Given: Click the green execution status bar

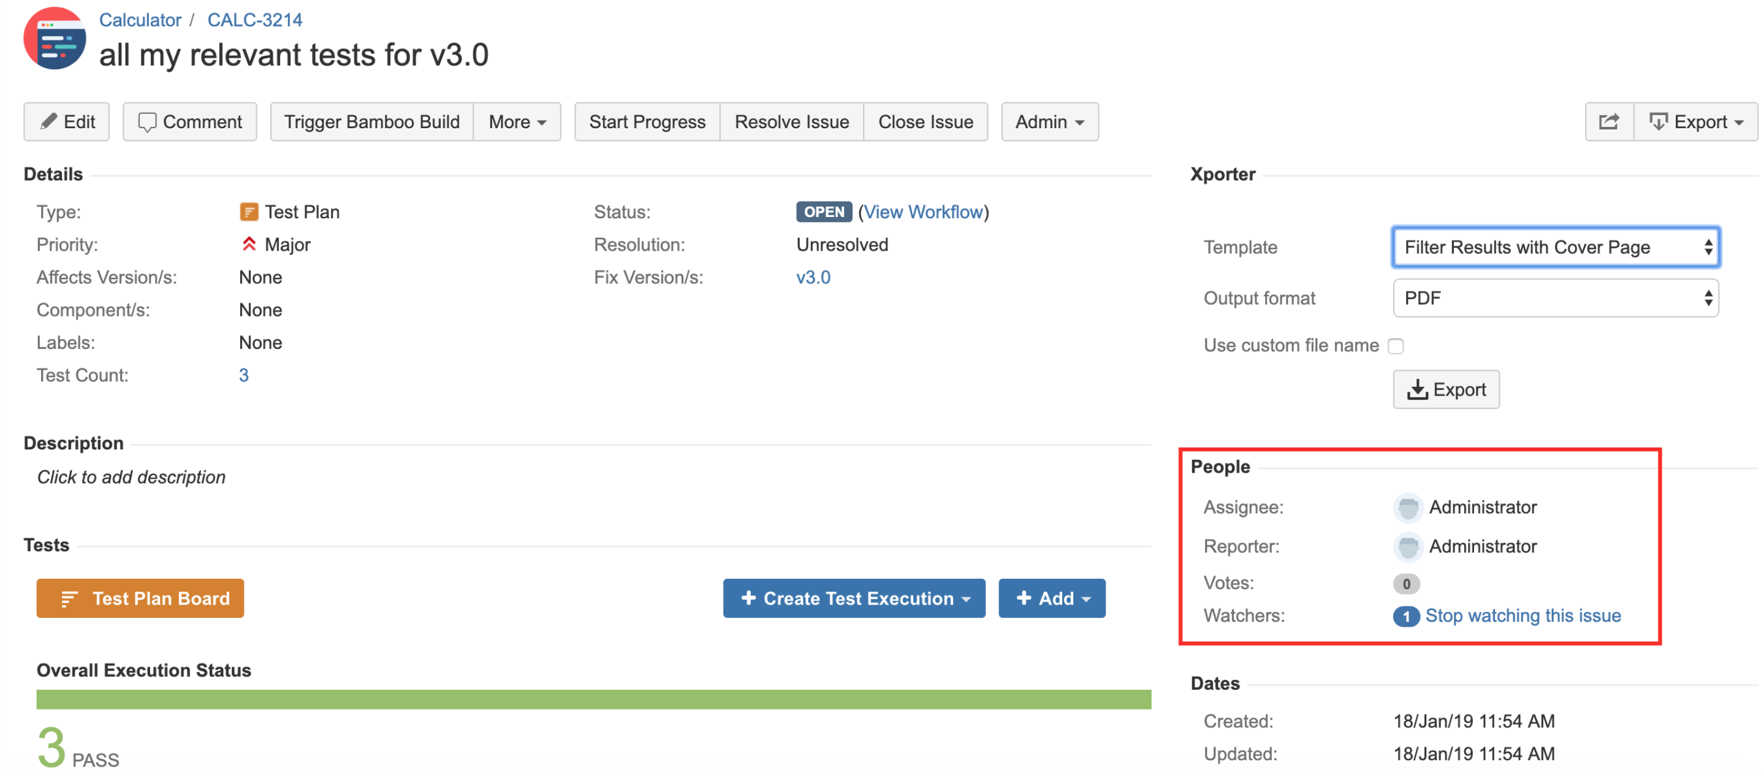Looking at the screenshot, I should point(594,699).
